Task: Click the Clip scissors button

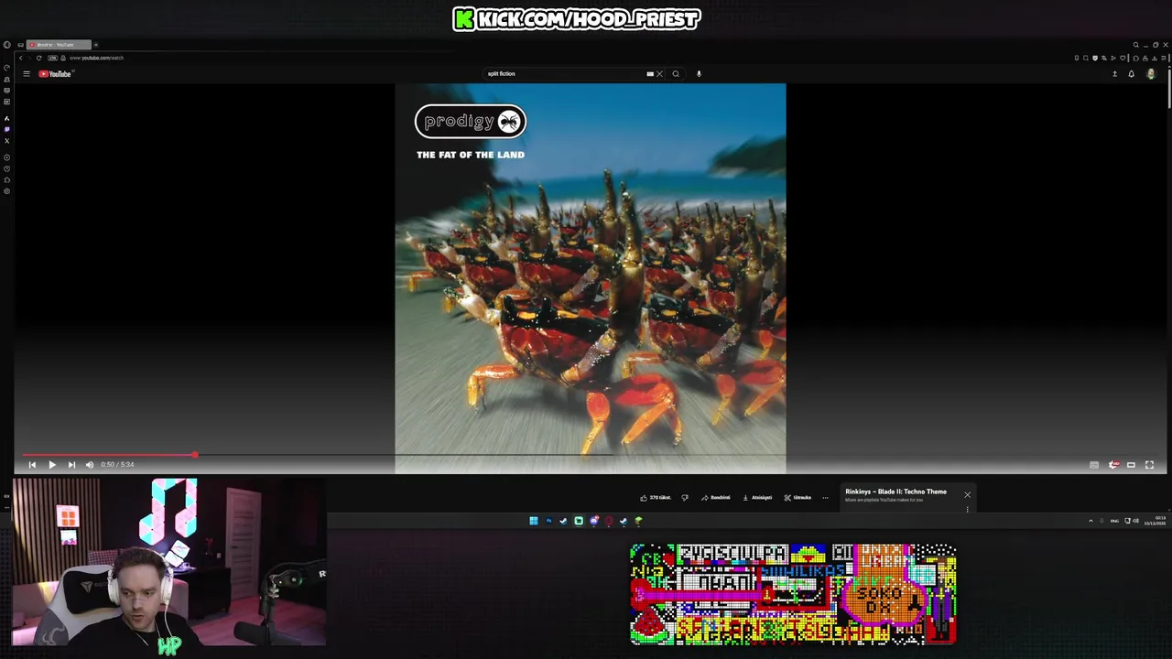Action: 798,498
